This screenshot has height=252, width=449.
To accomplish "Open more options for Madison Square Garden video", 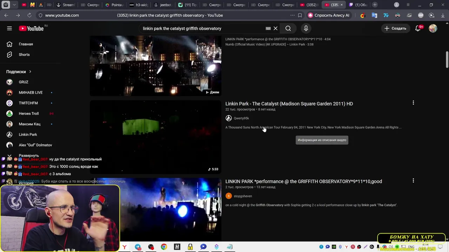I will click(413, 103).
